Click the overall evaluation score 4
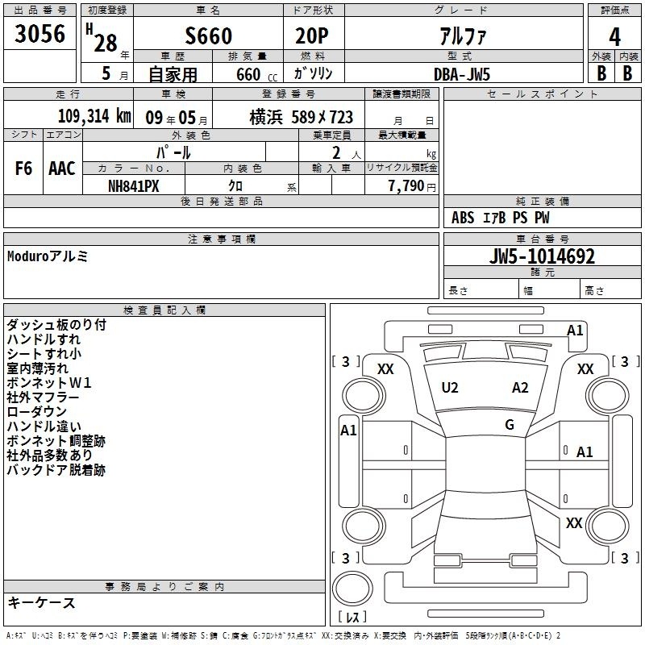Image resolution: width=645 pixels, height=645 pixels. [614, 36]
